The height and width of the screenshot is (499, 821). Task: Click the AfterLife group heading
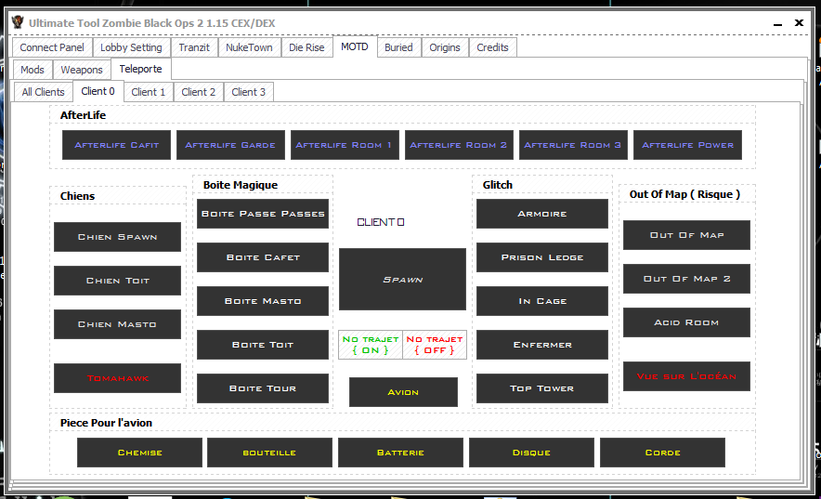[x=83, y=115]
